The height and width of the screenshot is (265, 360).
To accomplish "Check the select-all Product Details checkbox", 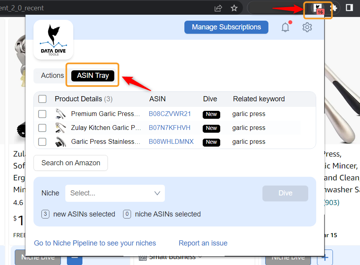I will 42,99.
